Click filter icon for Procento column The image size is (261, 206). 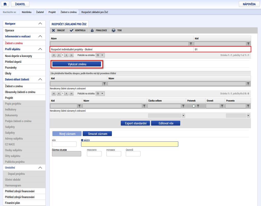(x=248, y=106)
